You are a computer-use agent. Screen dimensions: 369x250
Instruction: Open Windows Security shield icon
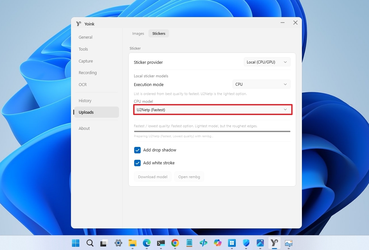coord(246,243)
